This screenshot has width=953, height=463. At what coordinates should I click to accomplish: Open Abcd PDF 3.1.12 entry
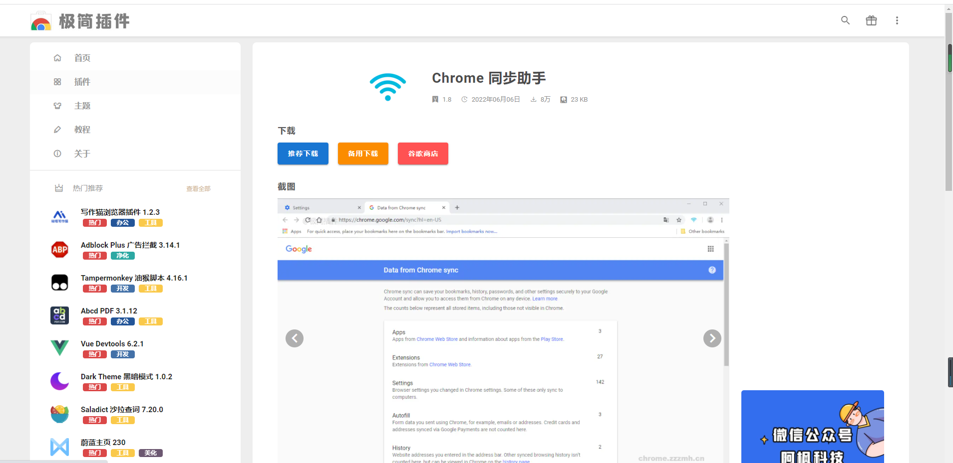click(109, 311)
